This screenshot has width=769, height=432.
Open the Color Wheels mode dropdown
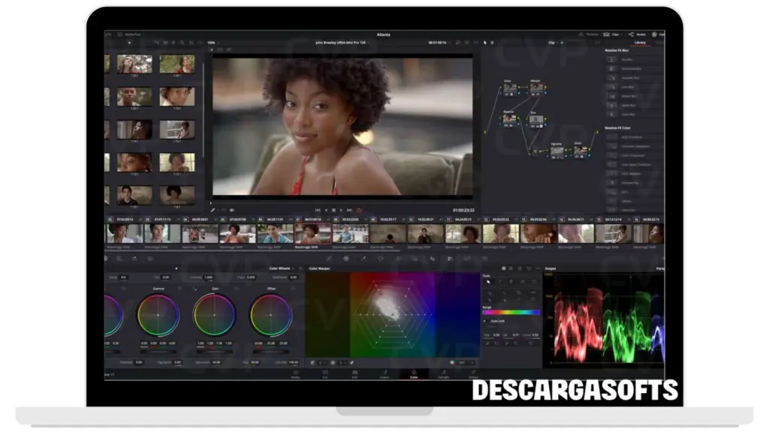282,268
